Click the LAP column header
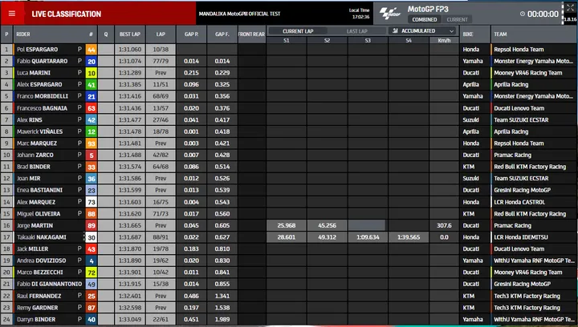 pos(161,34)
